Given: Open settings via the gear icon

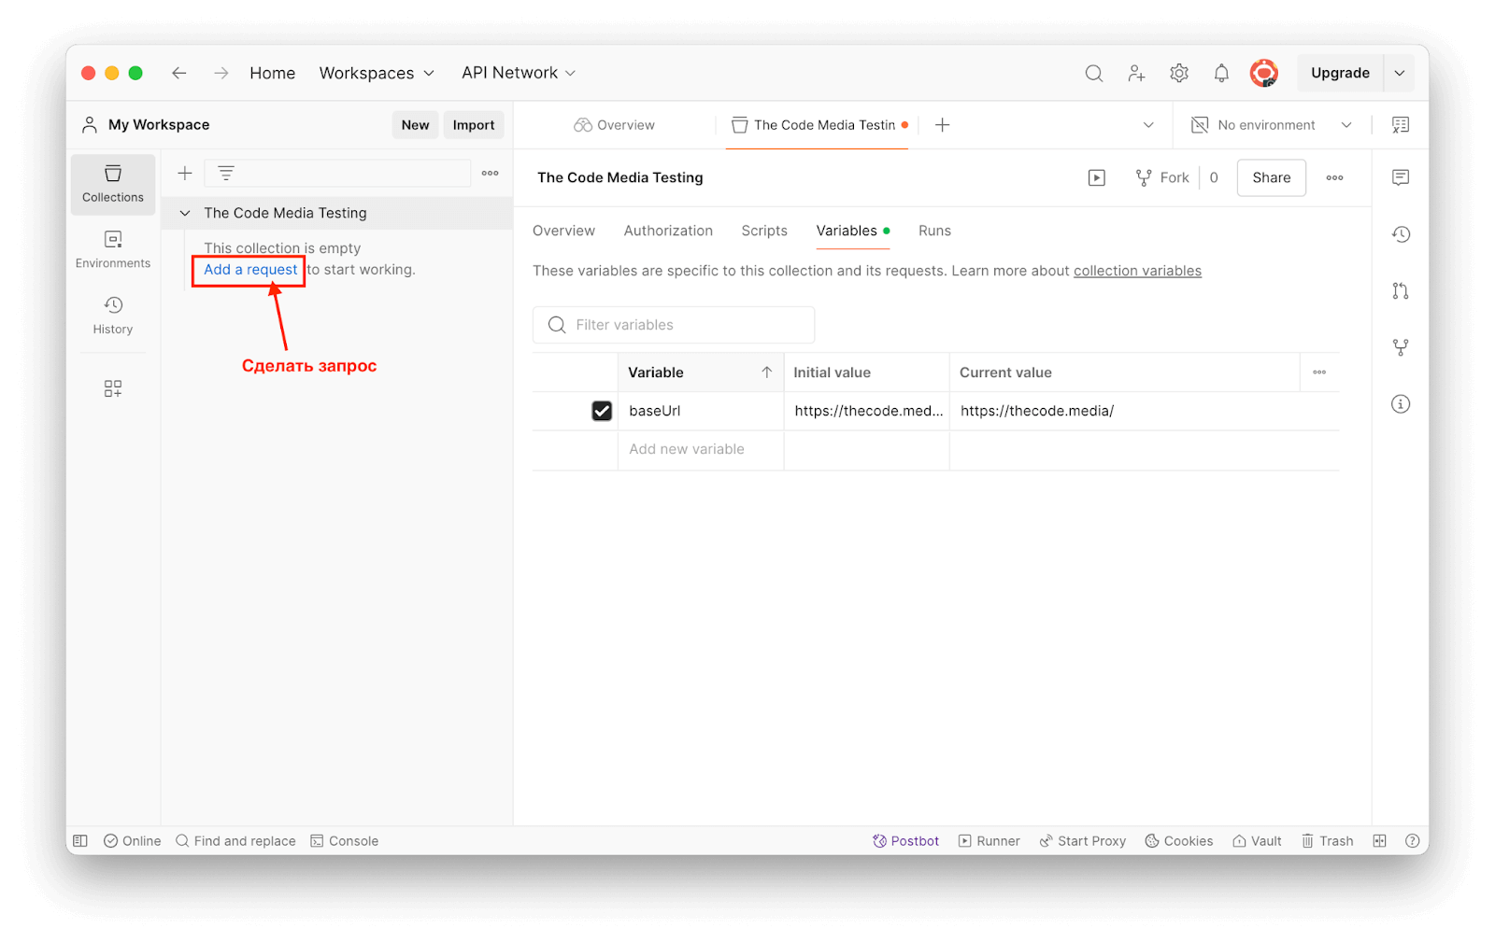Looking at the screenshot, I should (x=1179, y=73).
